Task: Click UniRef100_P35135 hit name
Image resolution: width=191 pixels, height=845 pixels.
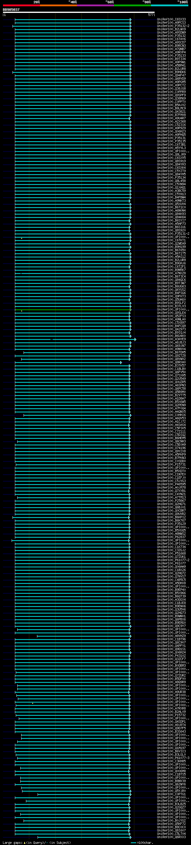Action: point(171,141)
